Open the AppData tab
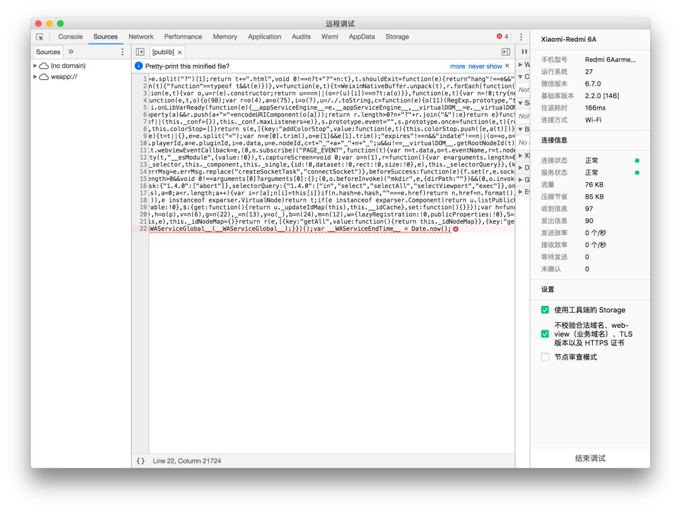The image size is (681, 512). click(362, 37)
